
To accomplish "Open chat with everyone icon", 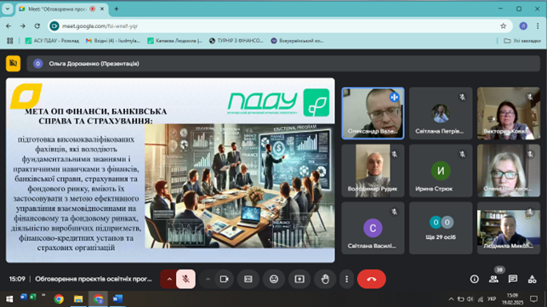I will click(x=513, y=279).
